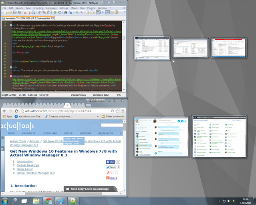Click the Redo arrow in Notepad++ toolbar
Viewport: 256px width, 205px height.
tap(59, 12)
